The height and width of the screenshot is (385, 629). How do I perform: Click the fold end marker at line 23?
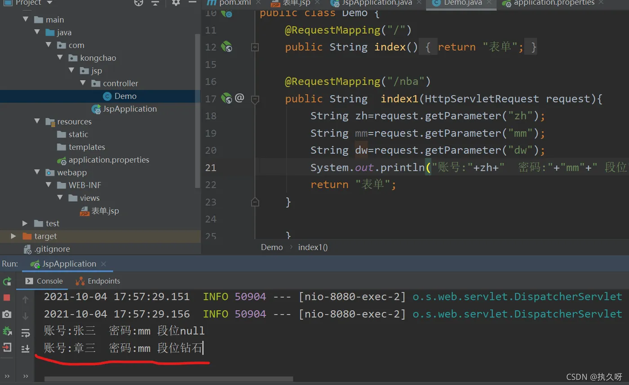255,201
